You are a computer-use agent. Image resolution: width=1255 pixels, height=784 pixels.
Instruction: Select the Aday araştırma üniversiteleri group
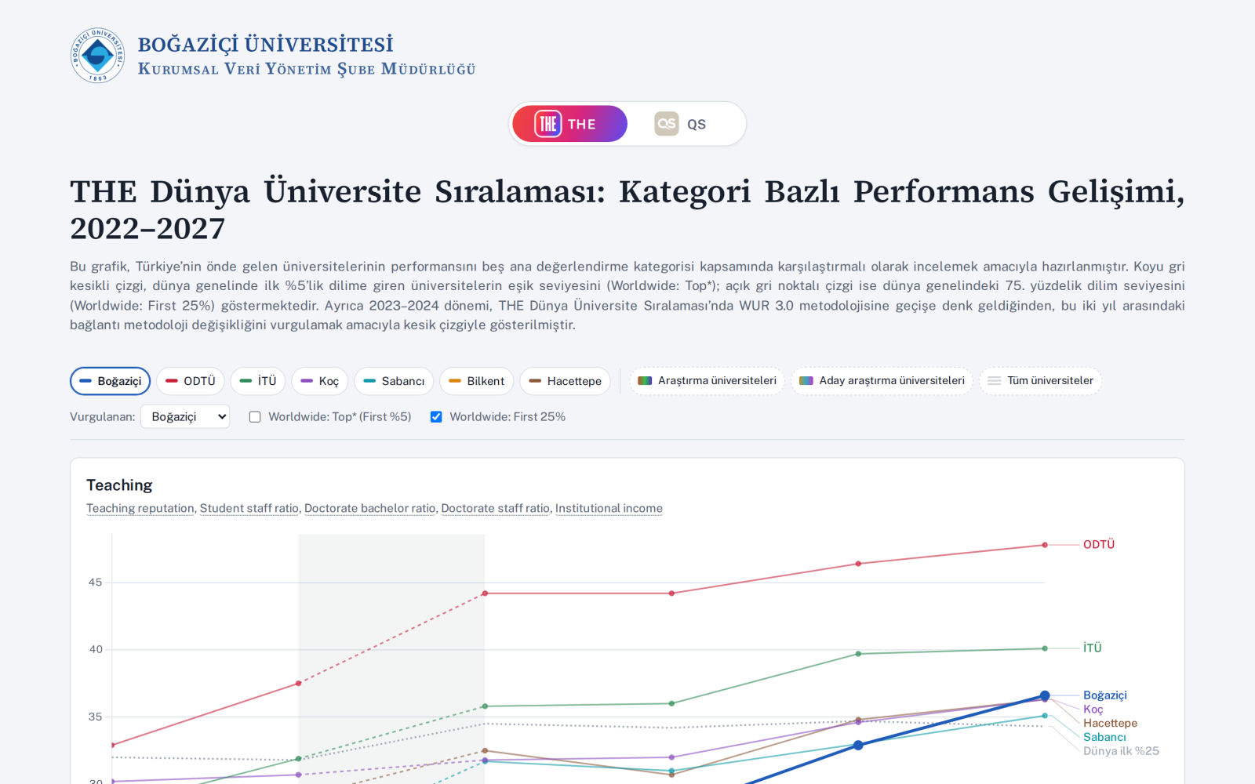(x=882, y=381)
